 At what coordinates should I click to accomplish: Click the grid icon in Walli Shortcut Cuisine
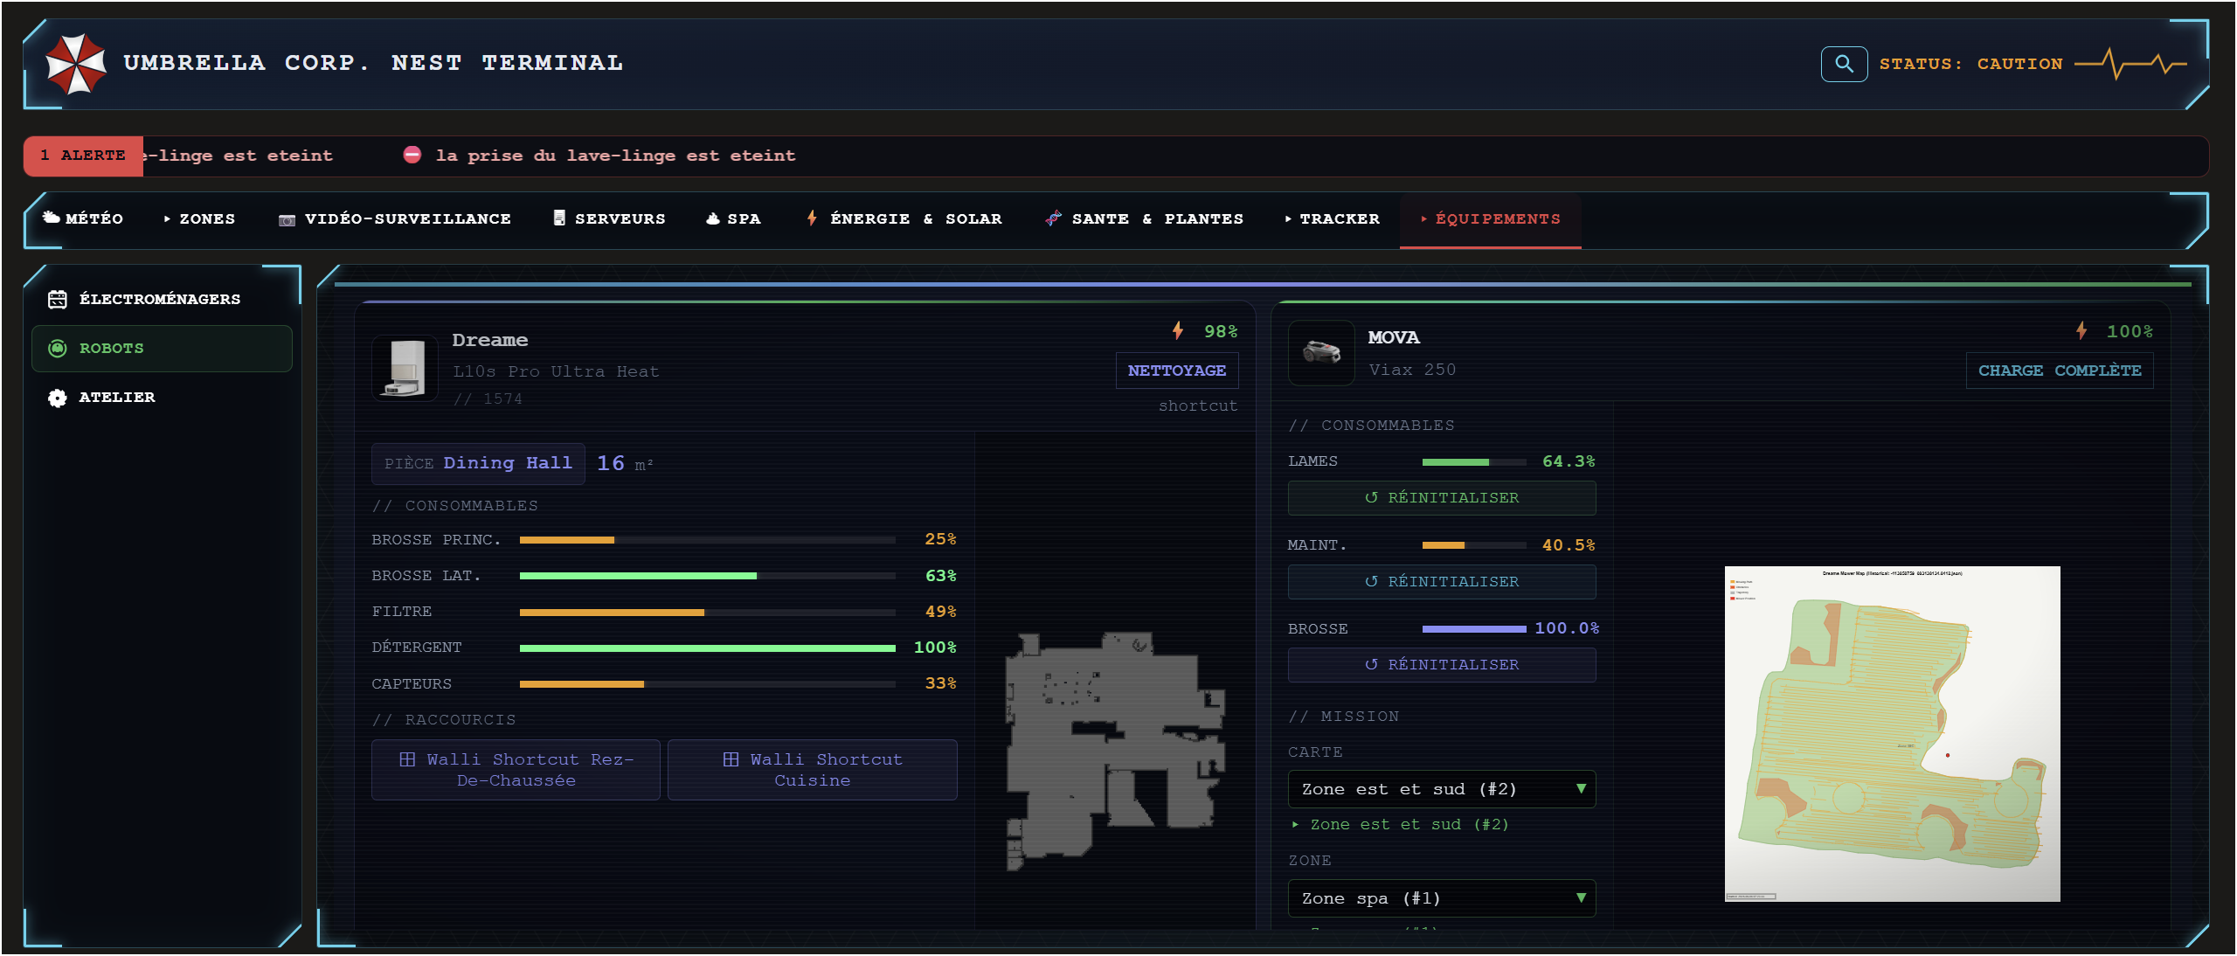pyautogui.click(x=731, y=759)
